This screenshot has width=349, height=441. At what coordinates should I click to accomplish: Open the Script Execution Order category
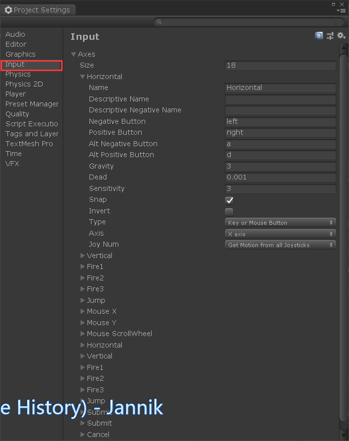(31, 124)
